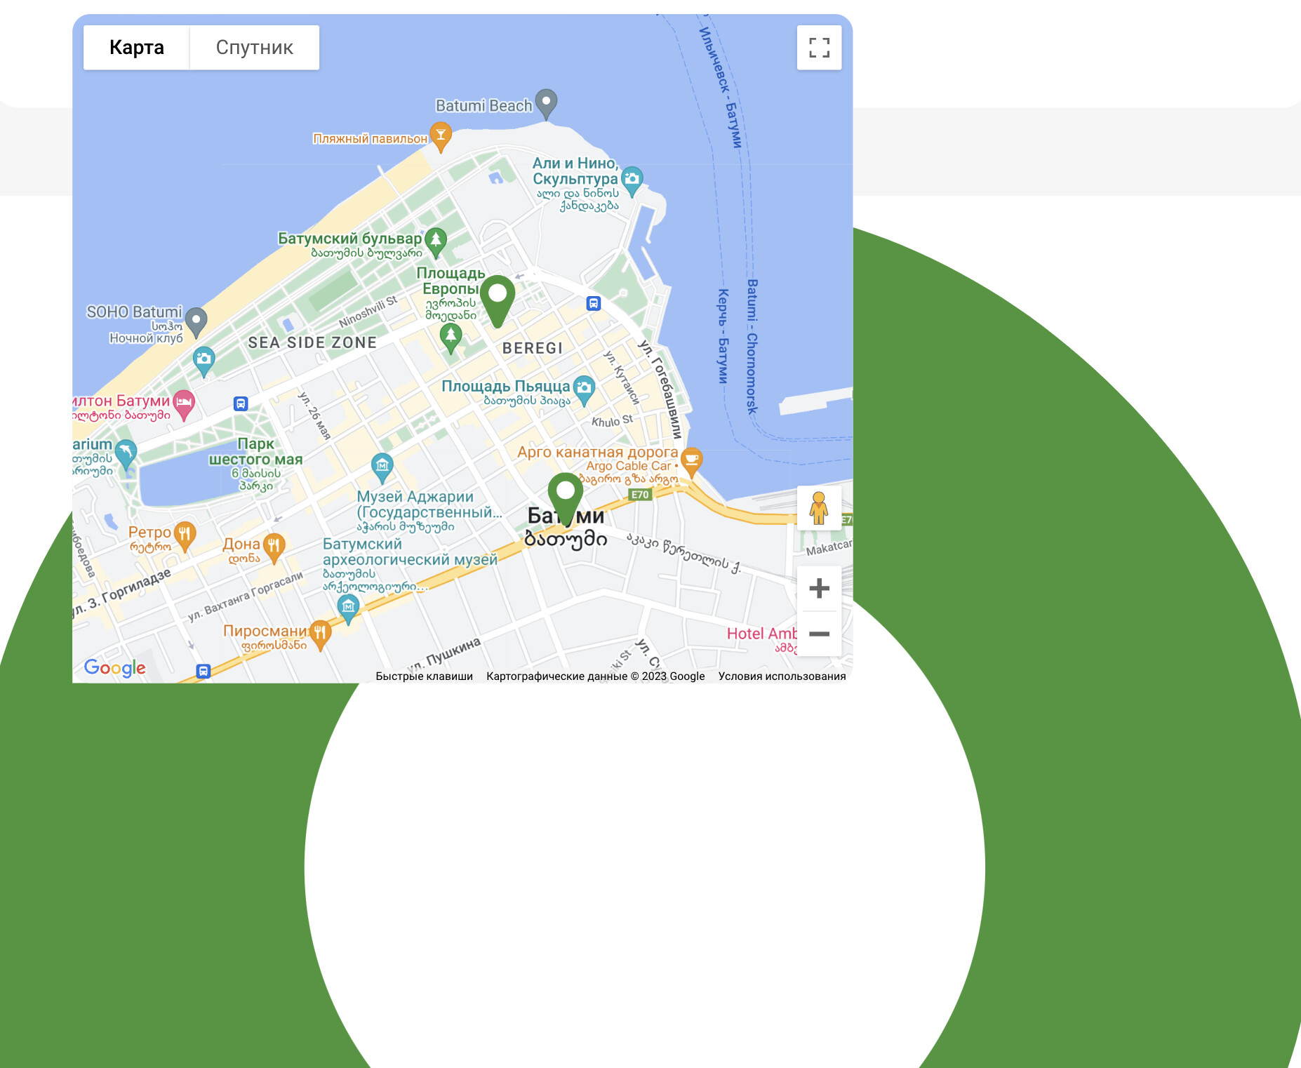Image resolution: width=1301 pixels, height=1068 pixels.
Task: Toggle fullscreen map view
Action: click(819, 48)
